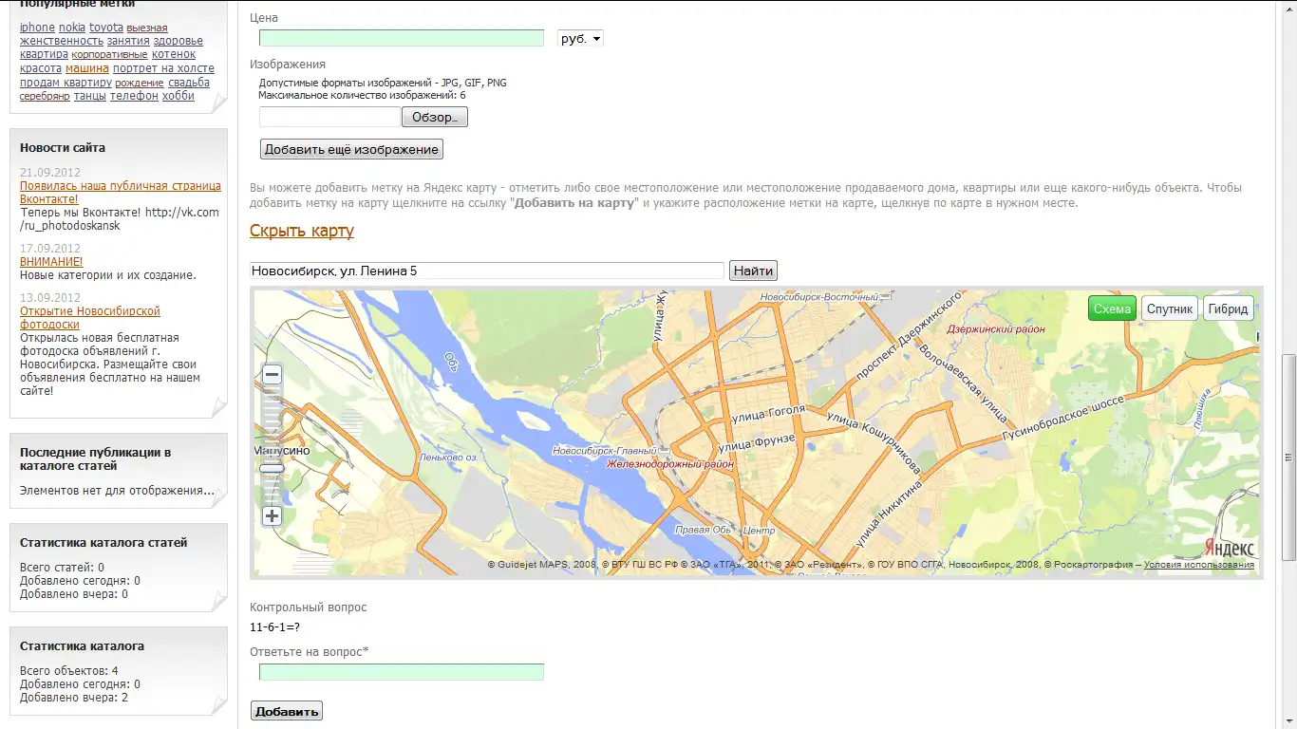The image size is (1297, 729).
Task: Click the control question answer field
Action: click(x=401, y=672)
